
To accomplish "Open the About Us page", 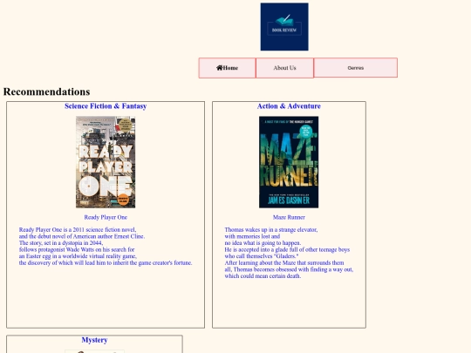I will [284, 68].
